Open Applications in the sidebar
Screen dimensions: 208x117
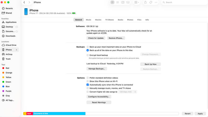pos(11,22)
